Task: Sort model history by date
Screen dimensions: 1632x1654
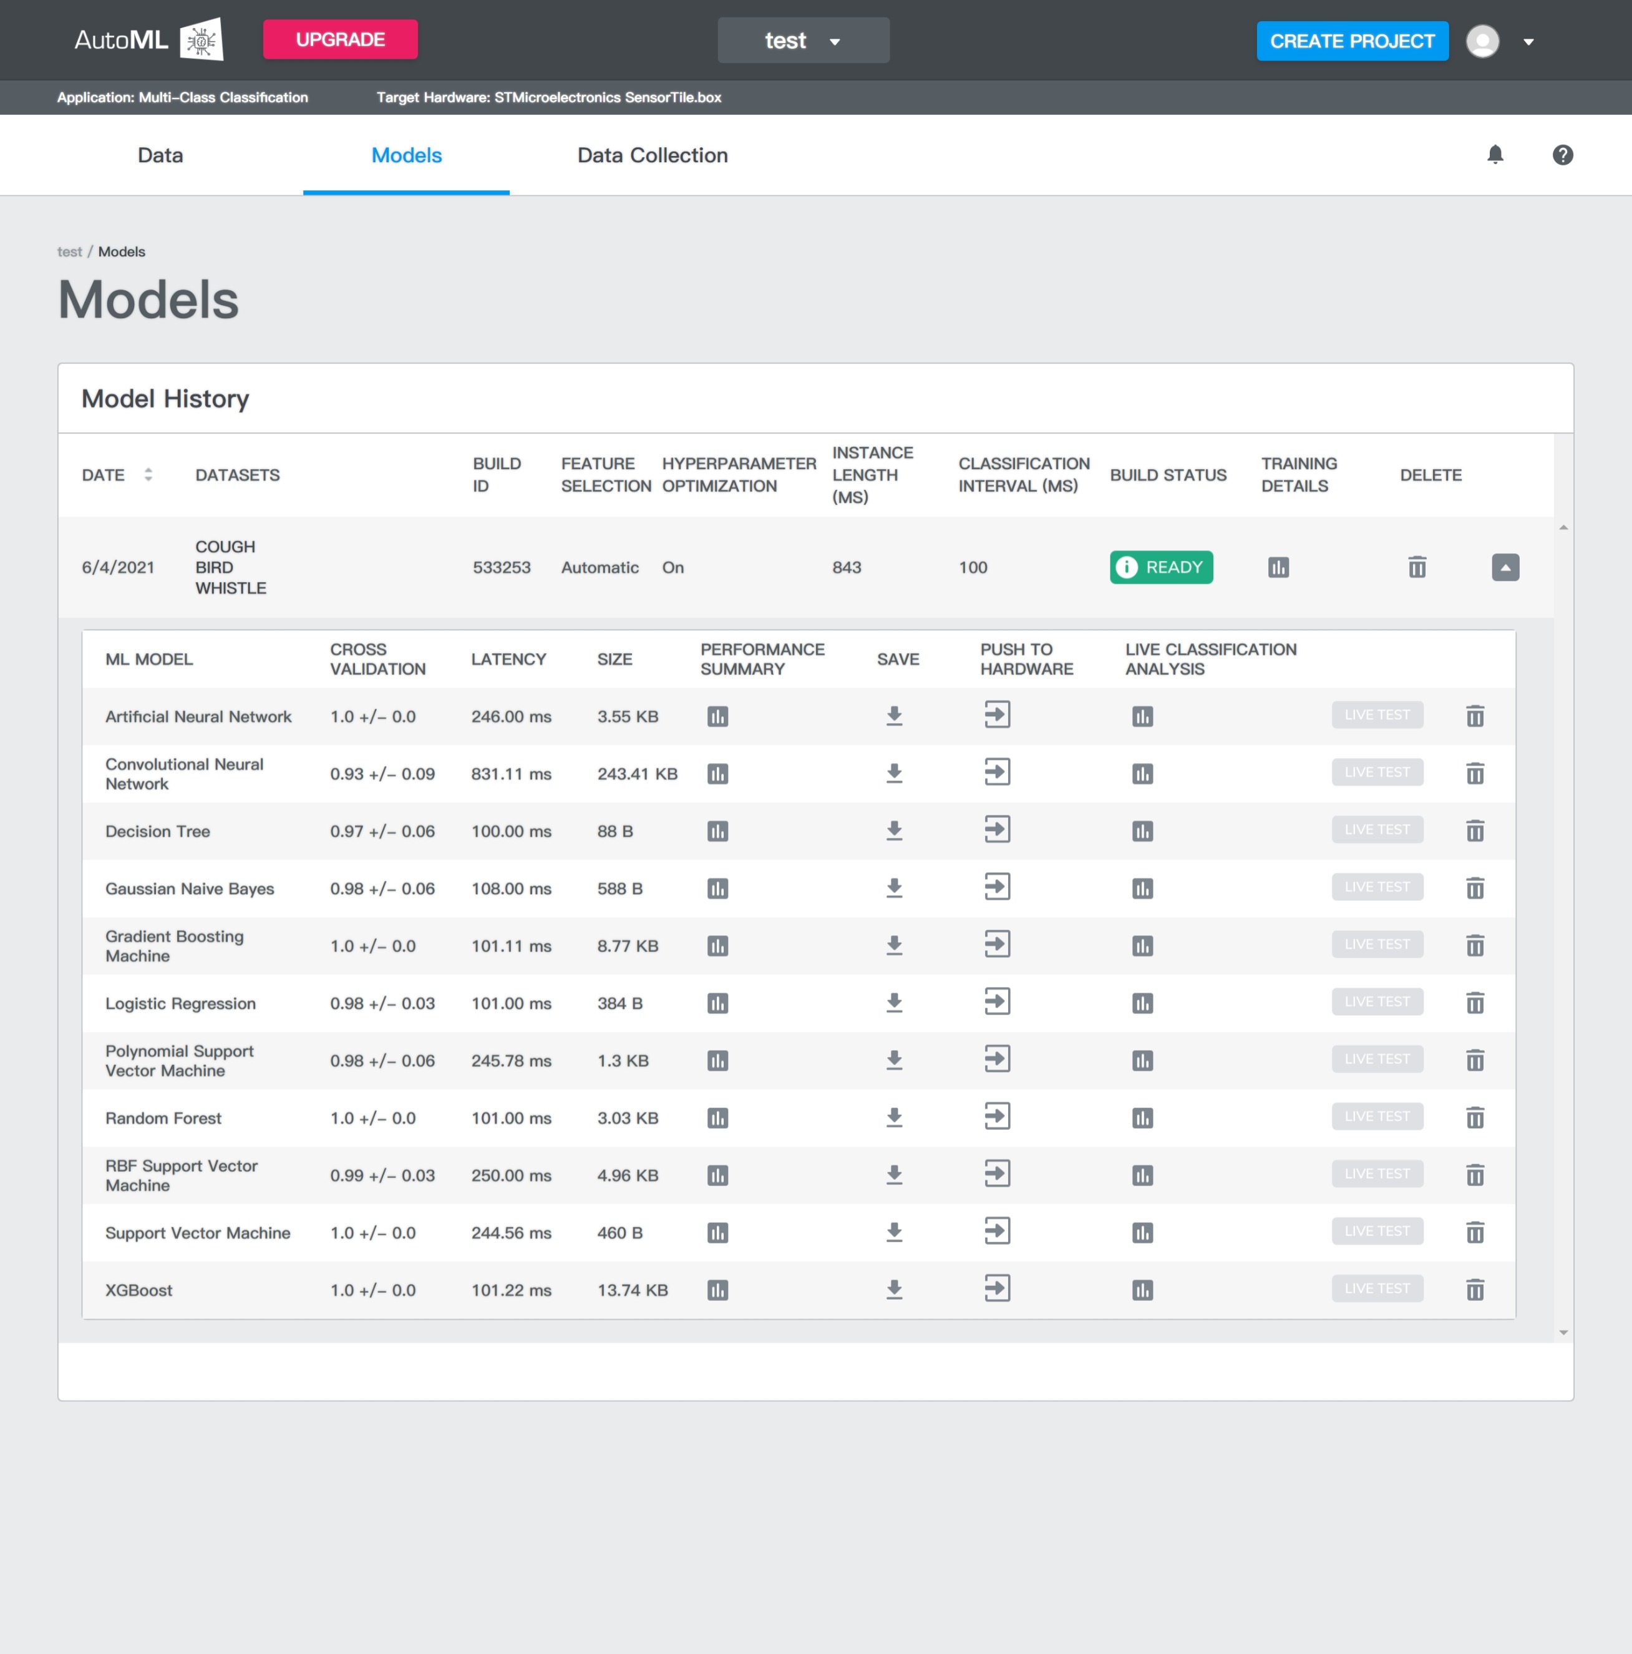Action: click(148, 475)
